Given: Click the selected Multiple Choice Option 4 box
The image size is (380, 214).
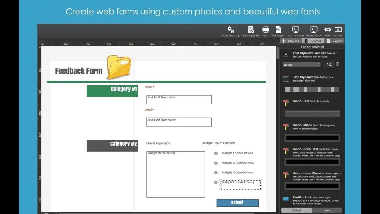Looking at the screenshot, I should click(240, 185).
